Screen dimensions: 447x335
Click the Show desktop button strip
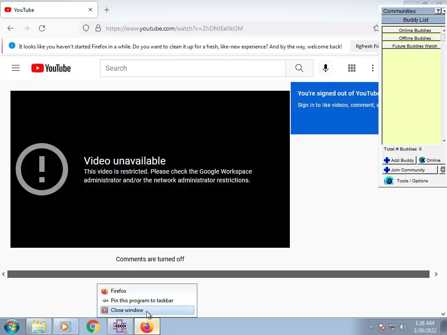click(x=444, y=327)
